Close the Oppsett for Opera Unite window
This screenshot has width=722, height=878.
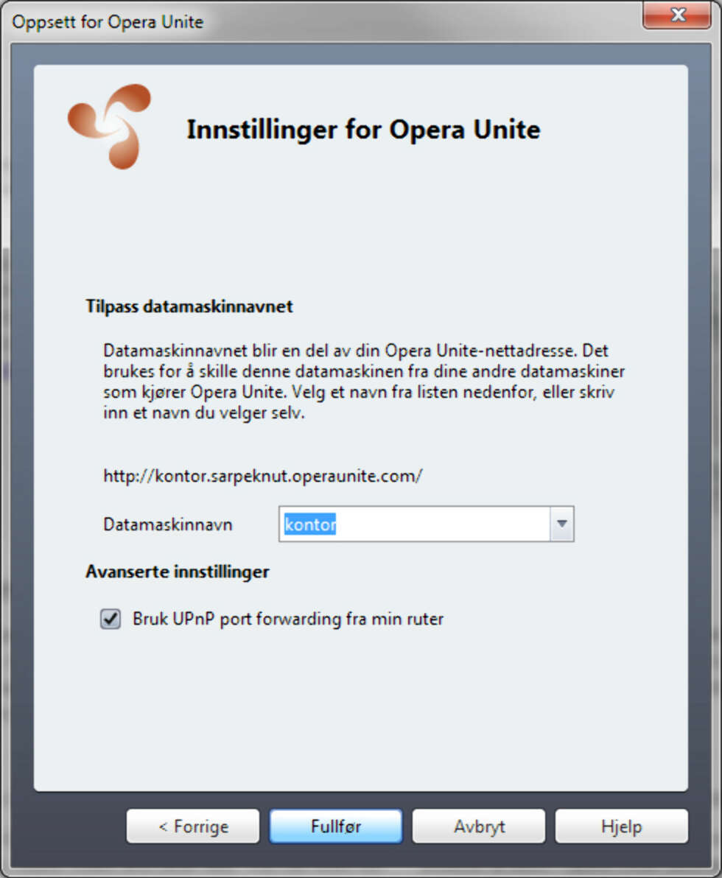pyautogui.click(x=676, y=15)
